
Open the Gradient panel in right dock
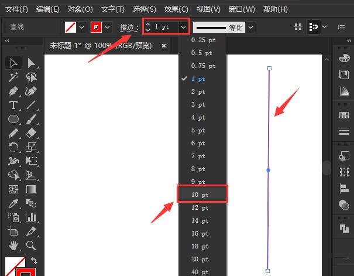(x=344, y=91)
